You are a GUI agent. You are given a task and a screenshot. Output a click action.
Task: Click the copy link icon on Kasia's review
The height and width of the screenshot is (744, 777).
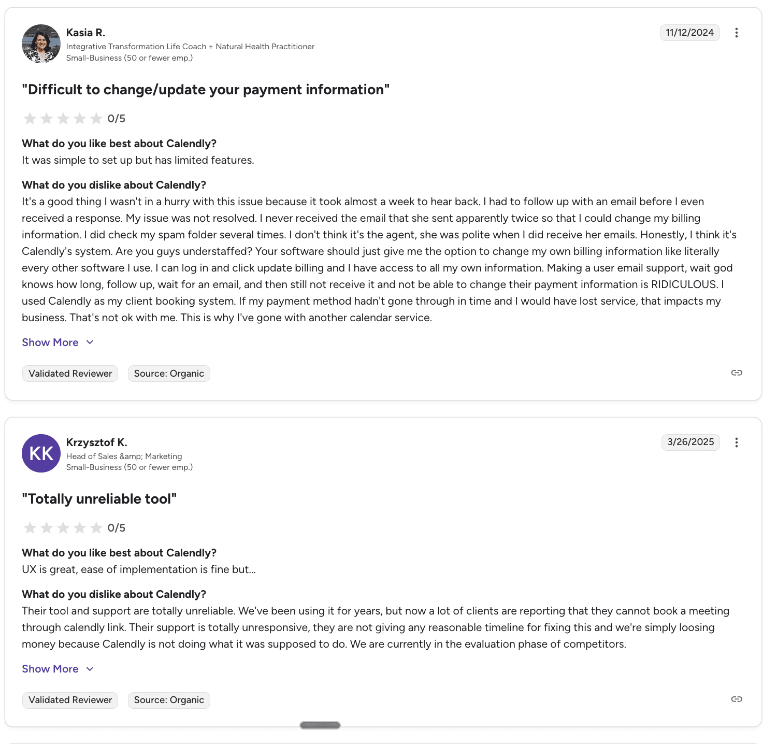736,373
